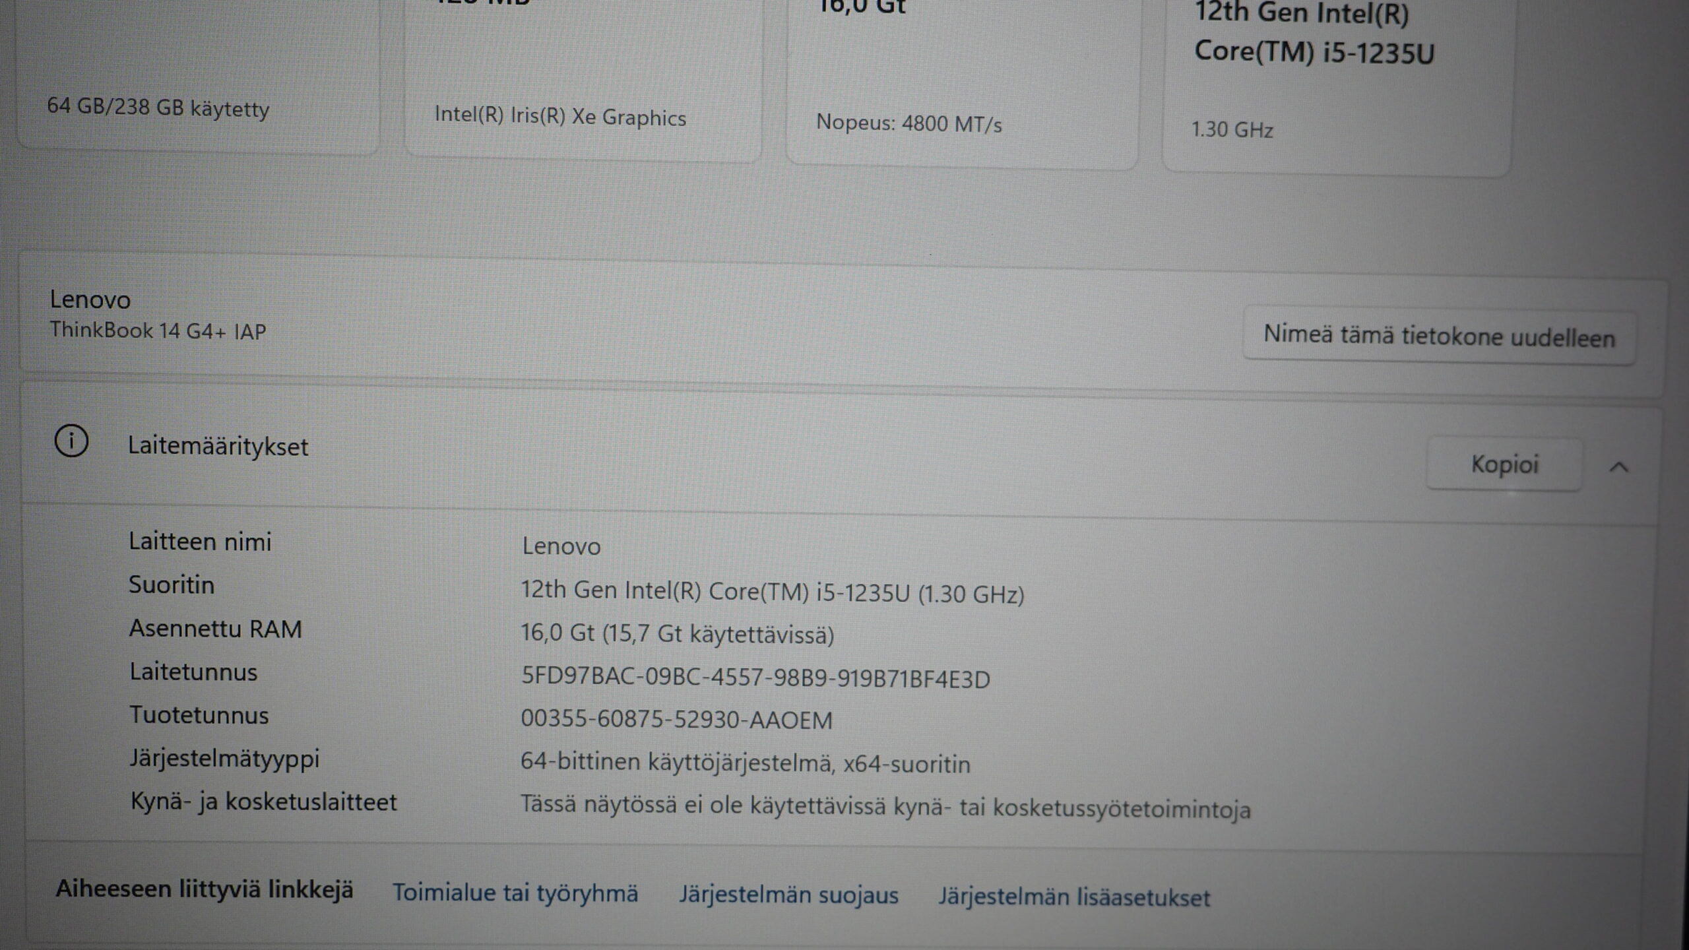
Task: Click the Järjestelmätyyppi value 64-bittinen
Action: point(746,763)
